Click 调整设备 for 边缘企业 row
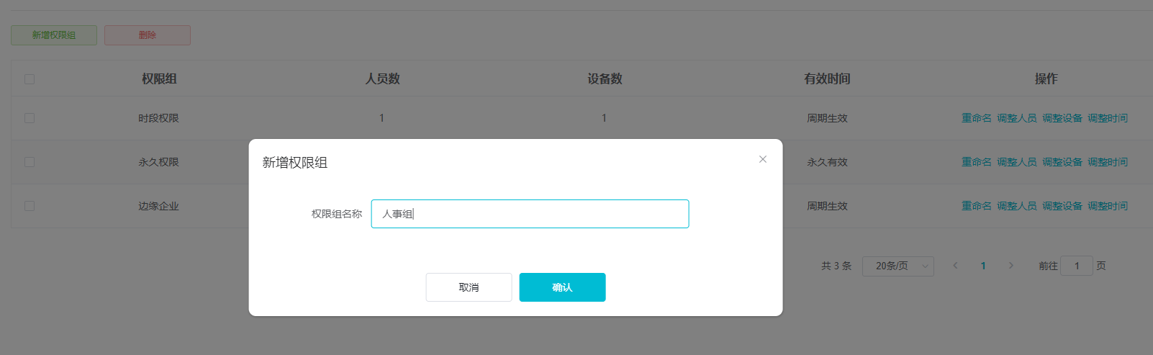Image resolution: width=1153 pixels, height=355 pixels. coord(1062,206)
